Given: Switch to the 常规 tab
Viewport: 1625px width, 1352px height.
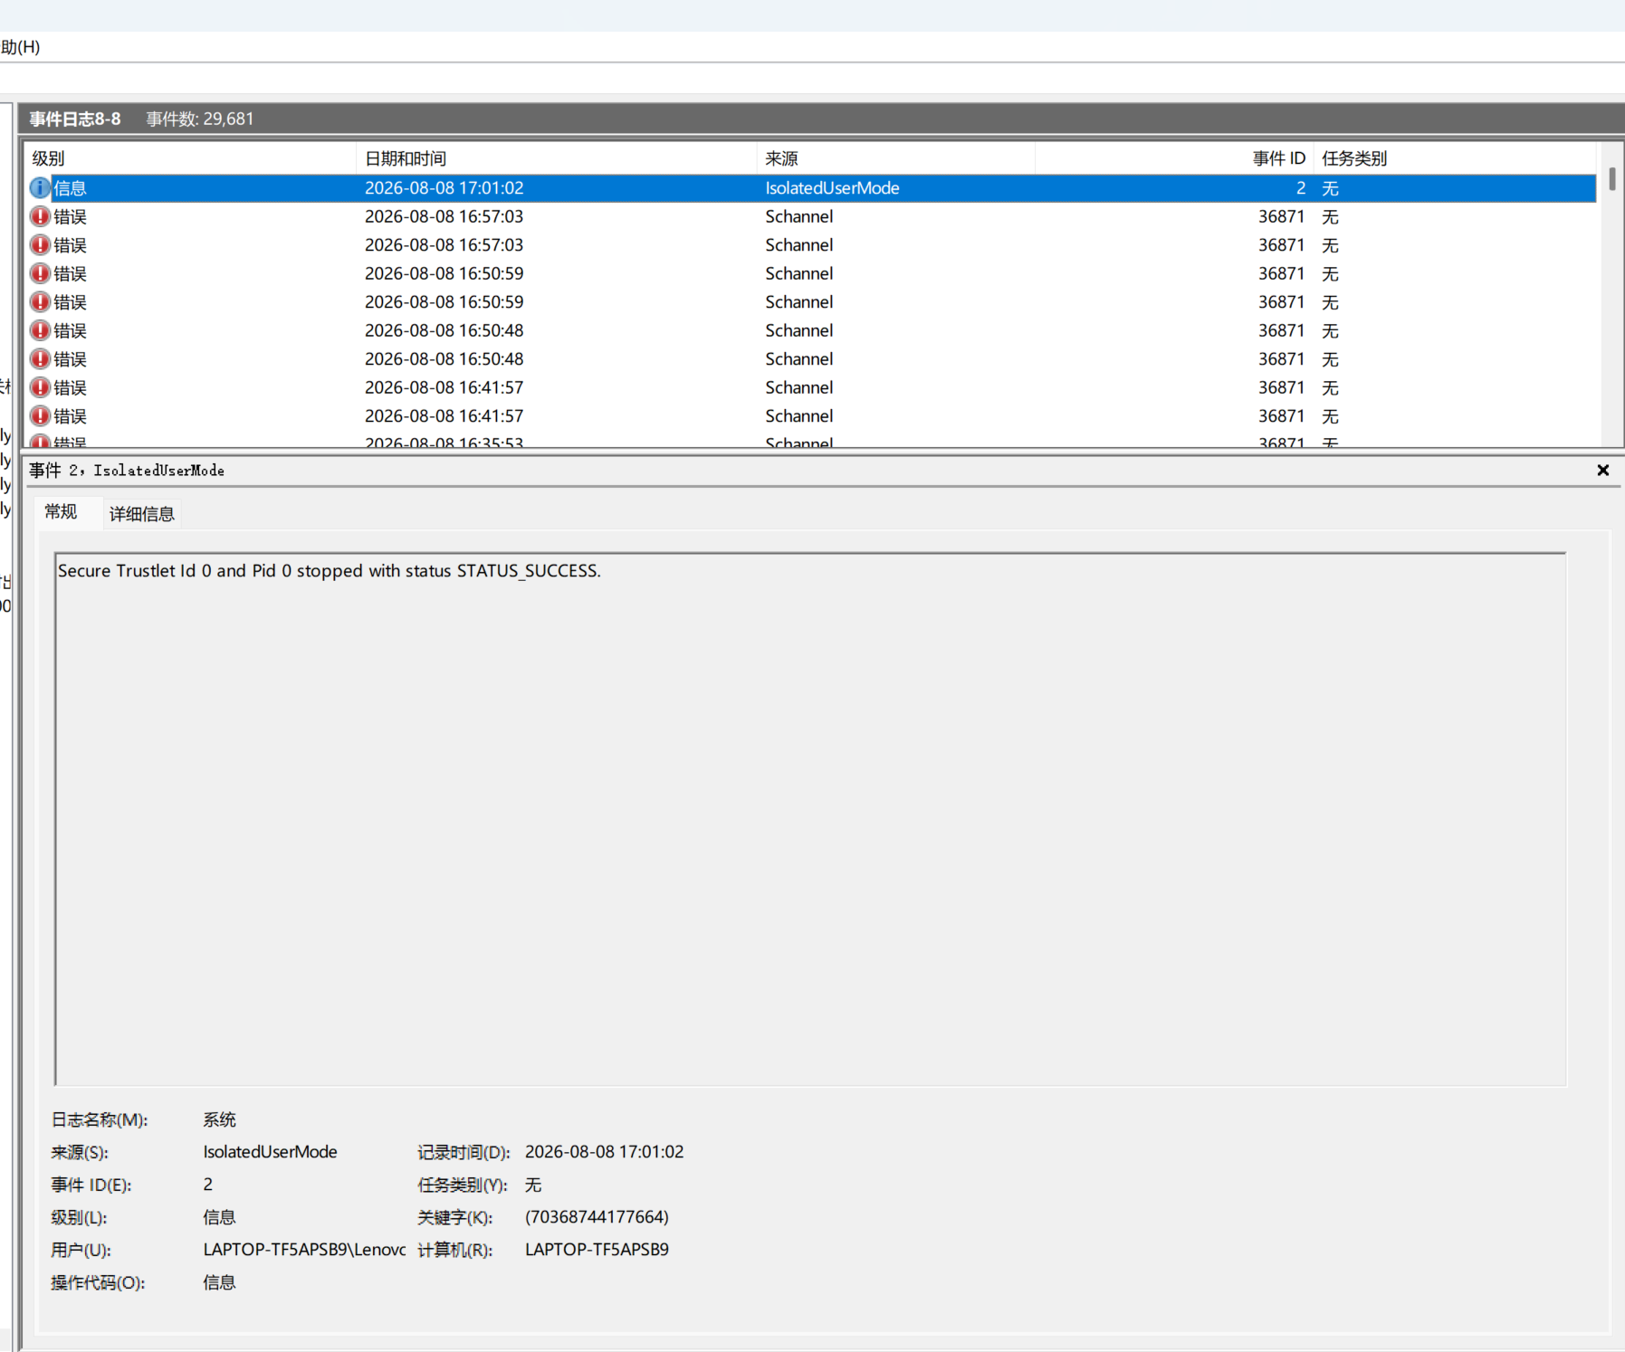Looking at the screenshot, I should (x=61, y=512).
